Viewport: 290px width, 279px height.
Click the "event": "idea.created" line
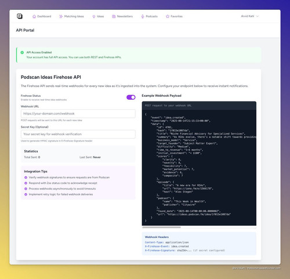tap(168, 118)
